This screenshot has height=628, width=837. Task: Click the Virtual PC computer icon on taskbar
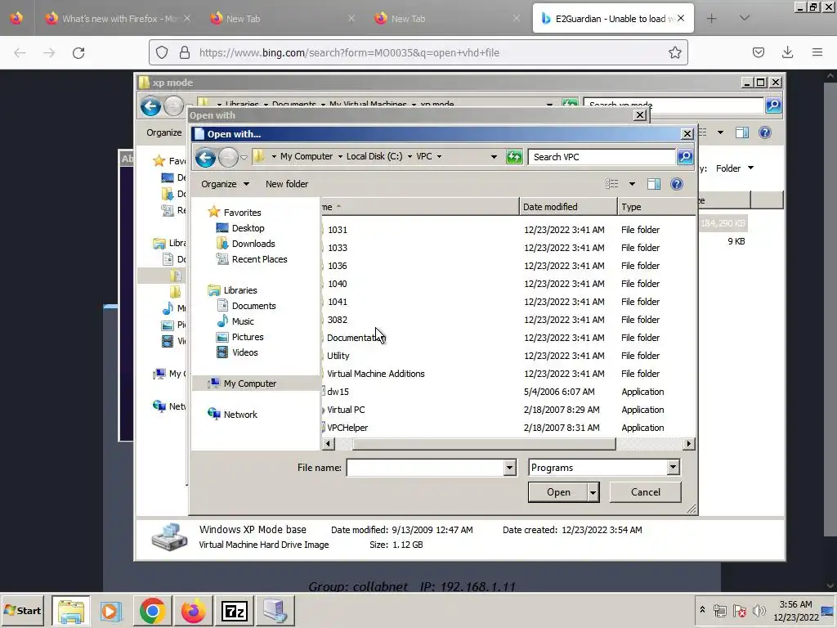[x=275, y=611]
